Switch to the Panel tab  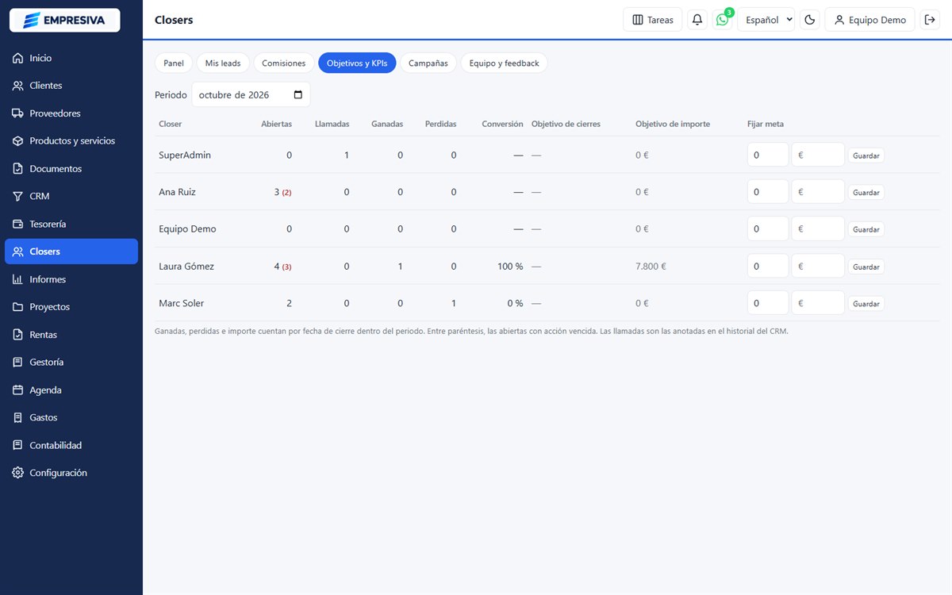coord(174,63)
